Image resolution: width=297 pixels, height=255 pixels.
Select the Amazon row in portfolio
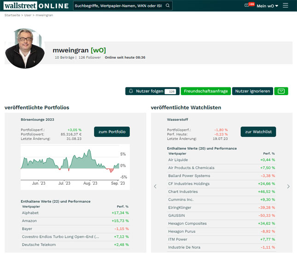(x=75, y=221)
